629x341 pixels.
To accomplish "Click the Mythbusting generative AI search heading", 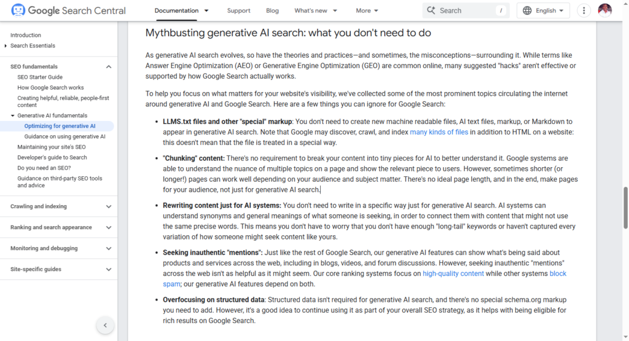I will (x=288, y=33).
